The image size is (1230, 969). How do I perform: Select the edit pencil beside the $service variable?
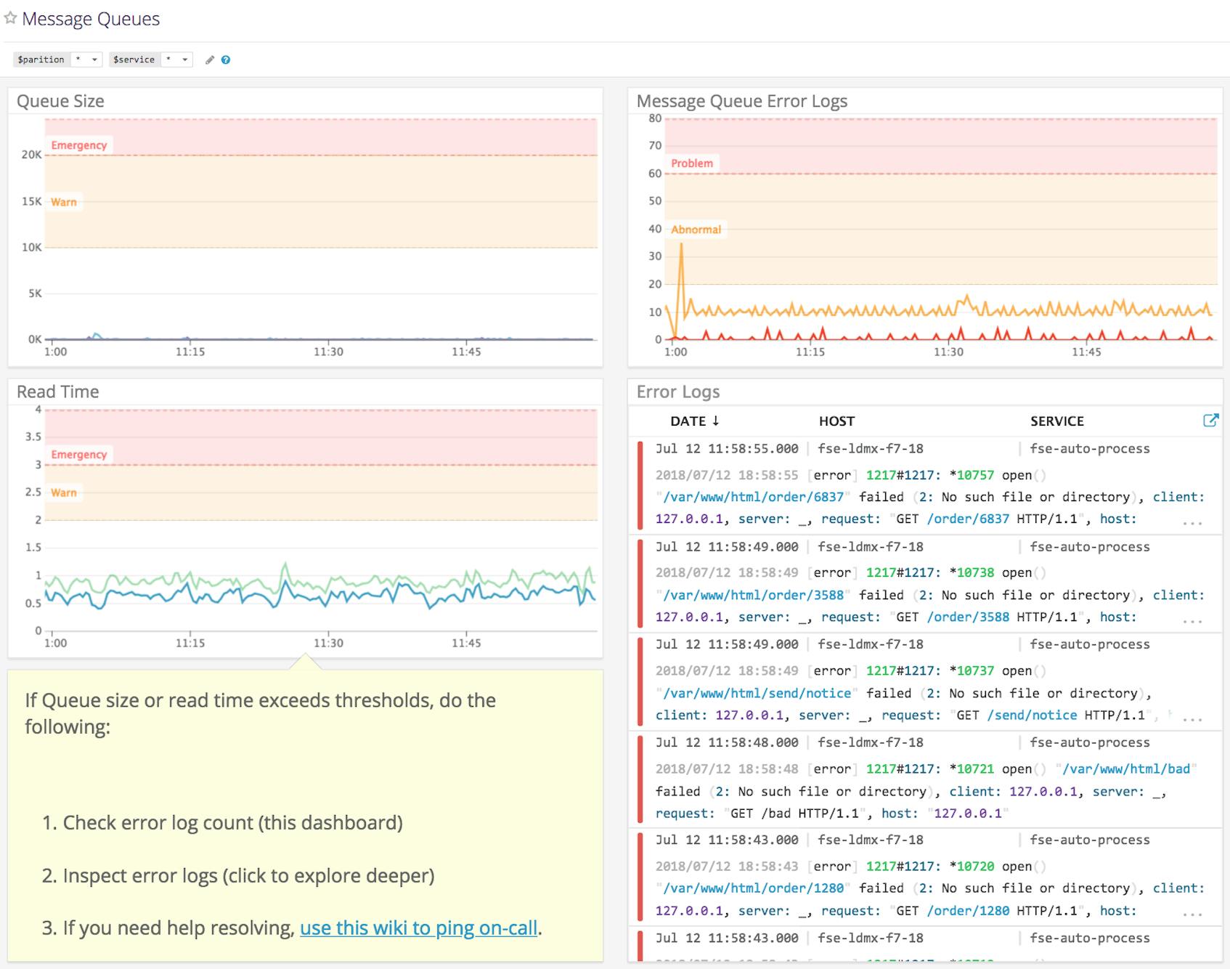[210, 60]
